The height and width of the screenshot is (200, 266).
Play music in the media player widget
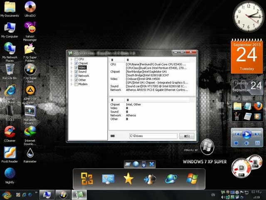(246, 134)
